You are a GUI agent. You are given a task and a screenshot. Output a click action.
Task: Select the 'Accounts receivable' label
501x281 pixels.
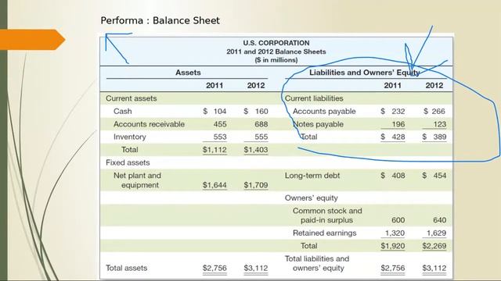tap(150, 124)
